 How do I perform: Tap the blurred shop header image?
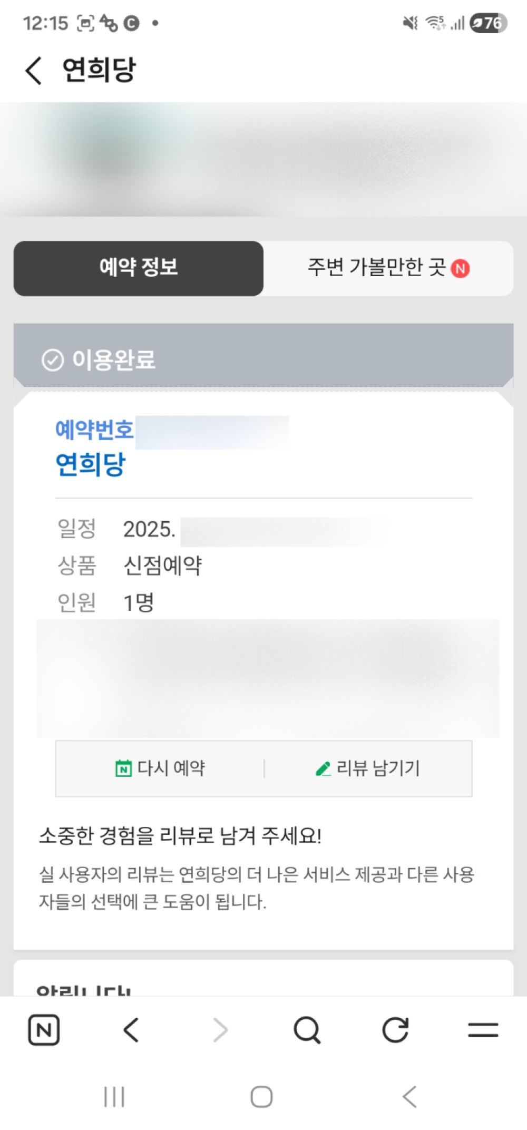click(263, 159)
